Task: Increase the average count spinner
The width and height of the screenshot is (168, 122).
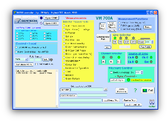Action: pyautogui.click(x=142, y=72)
